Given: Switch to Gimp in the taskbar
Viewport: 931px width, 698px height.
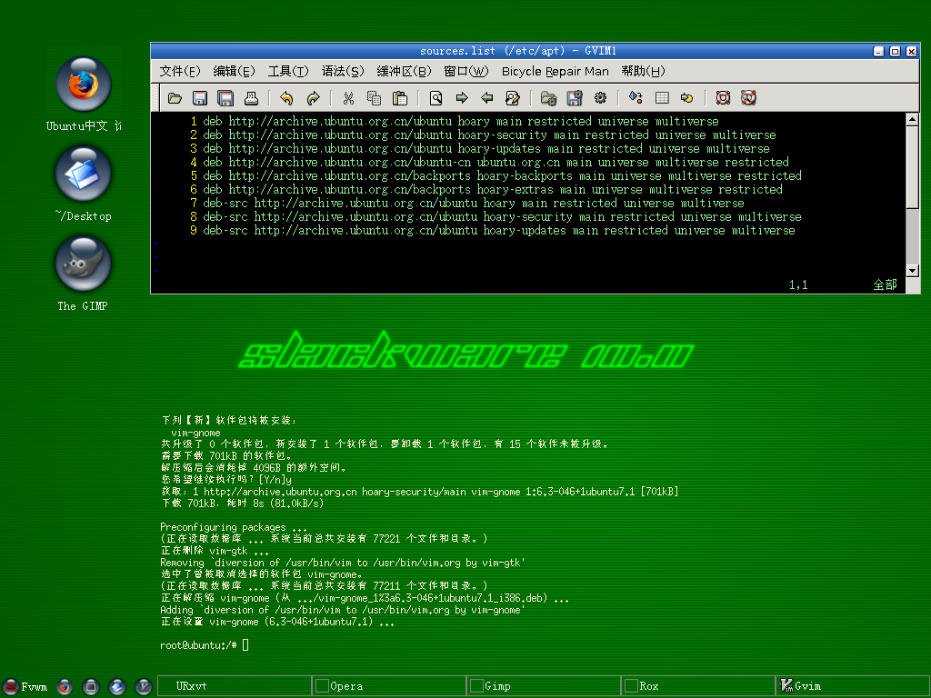Looking at the screenshot, I should tap(544, 686).
